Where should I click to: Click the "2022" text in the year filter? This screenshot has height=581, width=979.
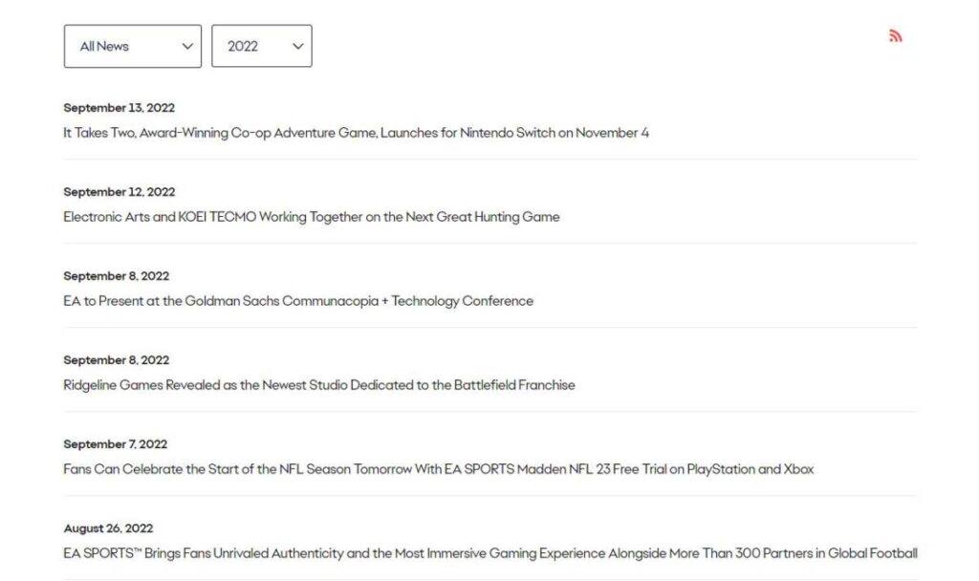pyautogui.click(x=243, y=46)
